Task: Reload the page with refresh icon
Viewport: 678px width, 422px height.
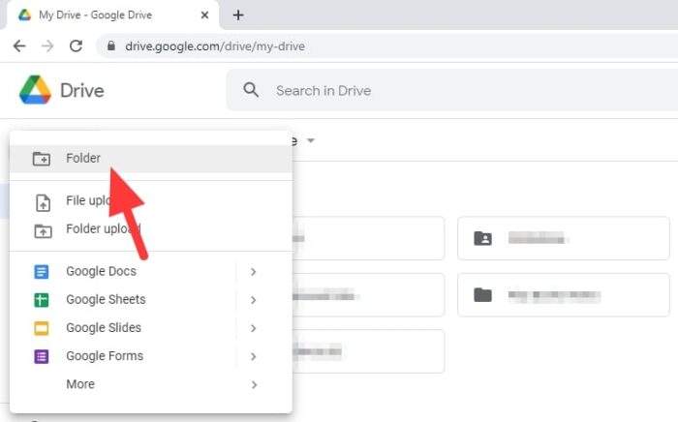Action: [77, 45]
